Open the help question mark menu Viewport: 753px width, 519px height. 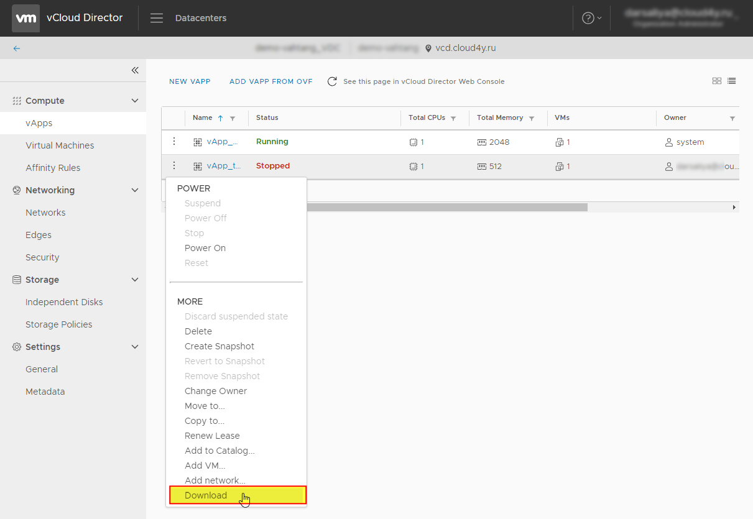tap(591, 18)
